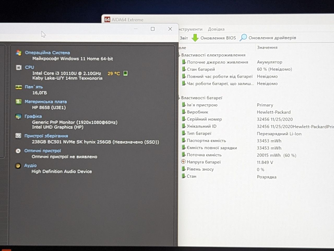334x251 pixels.
Task: Select the CPU chip icon in Speccy
Action: point(19,68)
